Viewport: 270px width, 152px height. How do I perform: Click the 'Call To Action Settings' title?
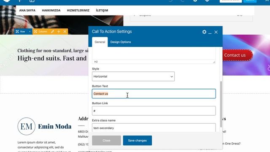pos(112,32)
